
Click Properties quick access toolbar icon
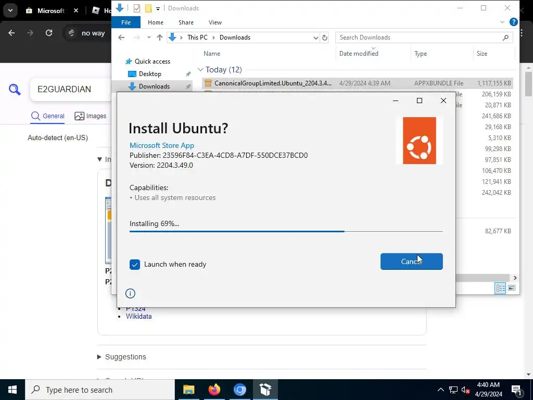(x=137, y=8)
